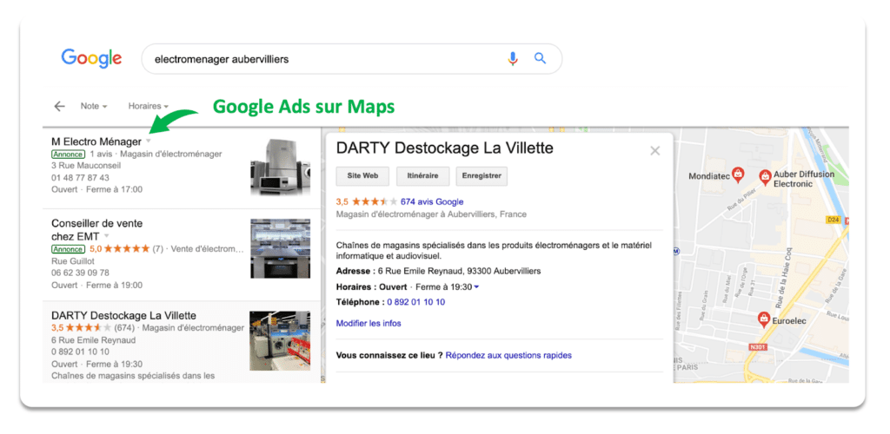The width and height of the screenshot is (890, 434).
Task: Open the Horaires filter dropdown
Action: (x=148, y=106)
